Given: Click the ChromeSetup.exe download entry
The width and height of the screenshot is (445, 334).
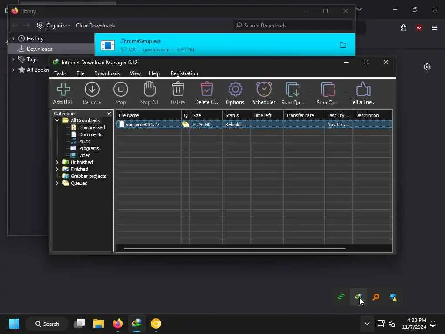Looking at the screenshot, I should coord(225,45).
